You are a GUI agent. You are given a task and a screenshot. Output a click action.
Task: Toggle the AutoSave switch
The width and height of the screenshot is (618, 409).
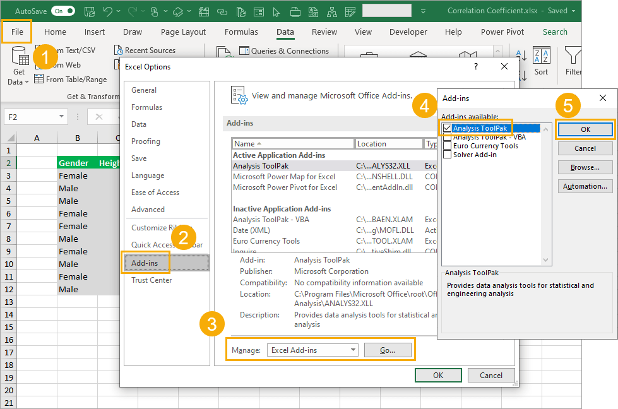click(x=63, y=11)
